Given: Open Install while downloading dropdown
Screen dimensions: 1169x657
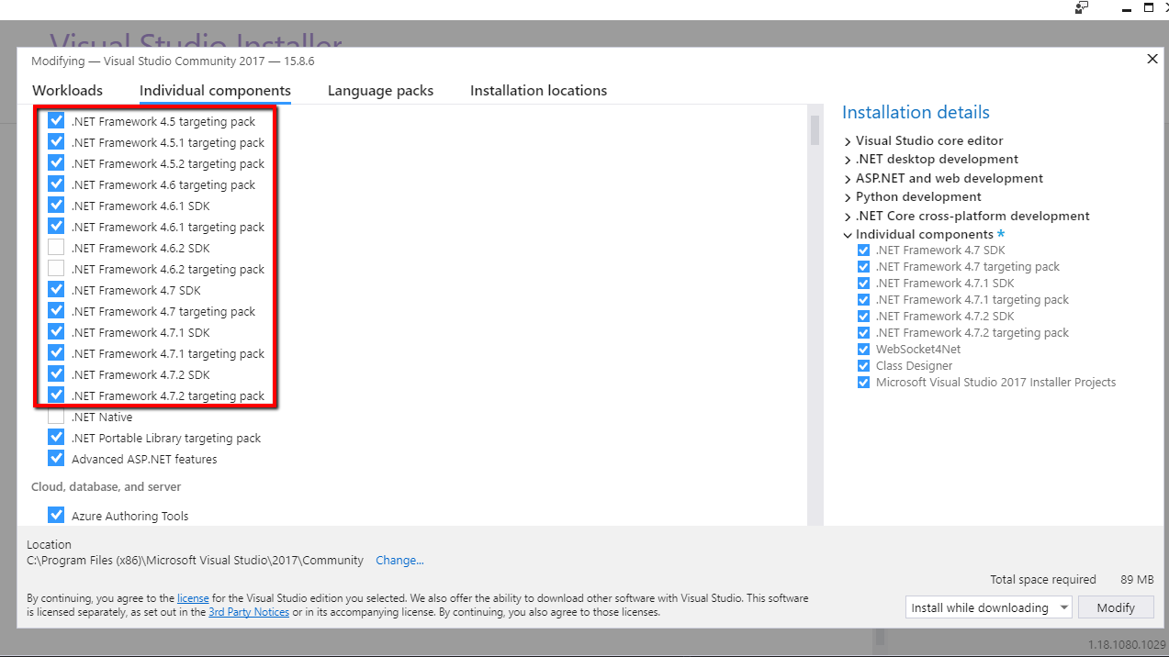Looking at the screenshot, I should (x=988, y=607).
